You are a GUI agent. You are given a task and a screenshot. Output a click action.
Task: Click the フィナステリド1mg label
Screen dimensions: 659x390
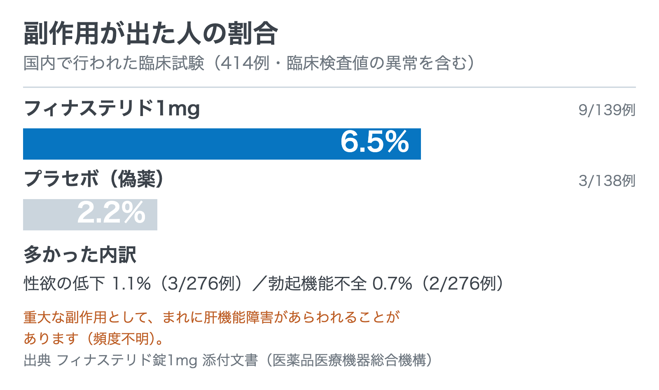point(112,109)
